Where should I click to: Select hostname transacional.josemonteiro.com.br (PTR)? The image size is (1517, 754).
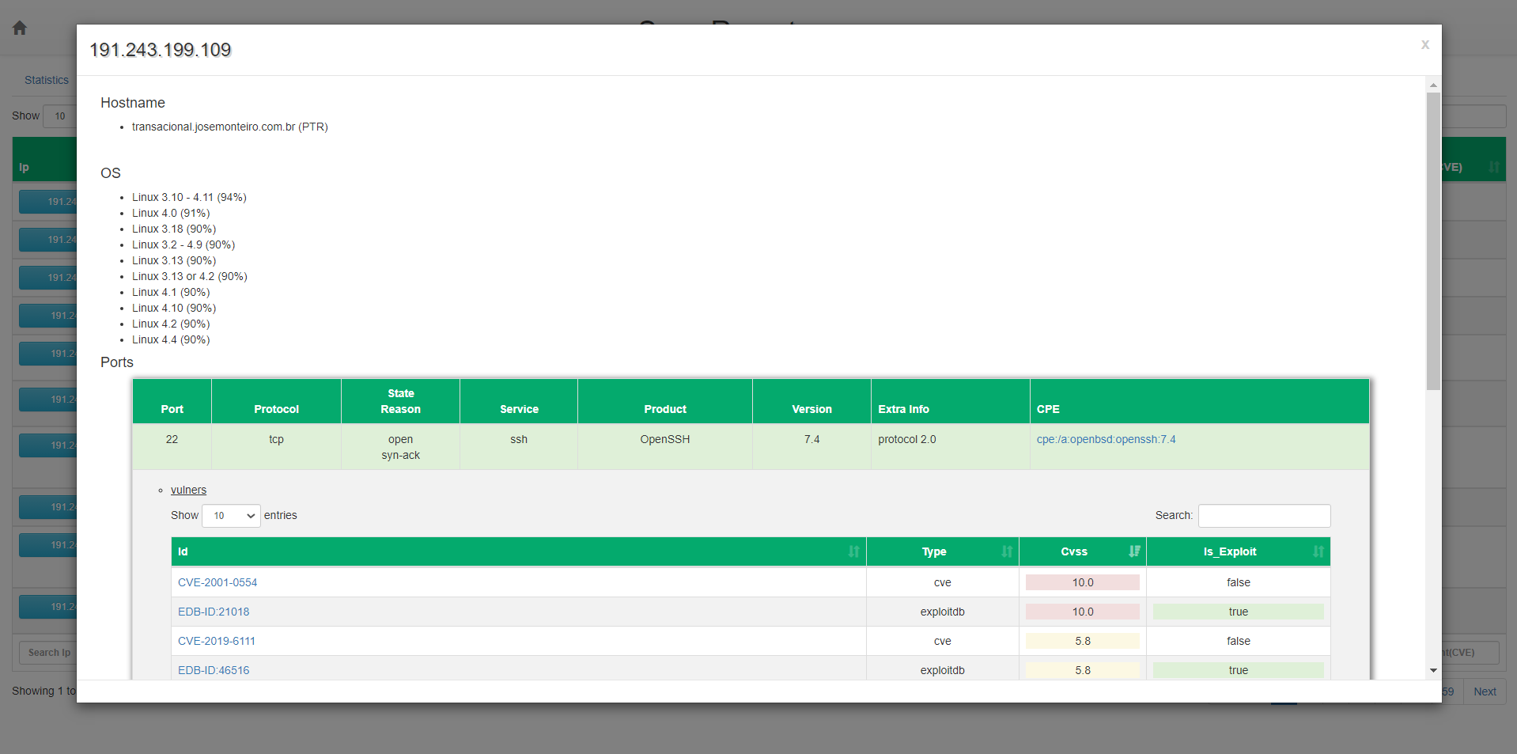[x=229, y=127]
